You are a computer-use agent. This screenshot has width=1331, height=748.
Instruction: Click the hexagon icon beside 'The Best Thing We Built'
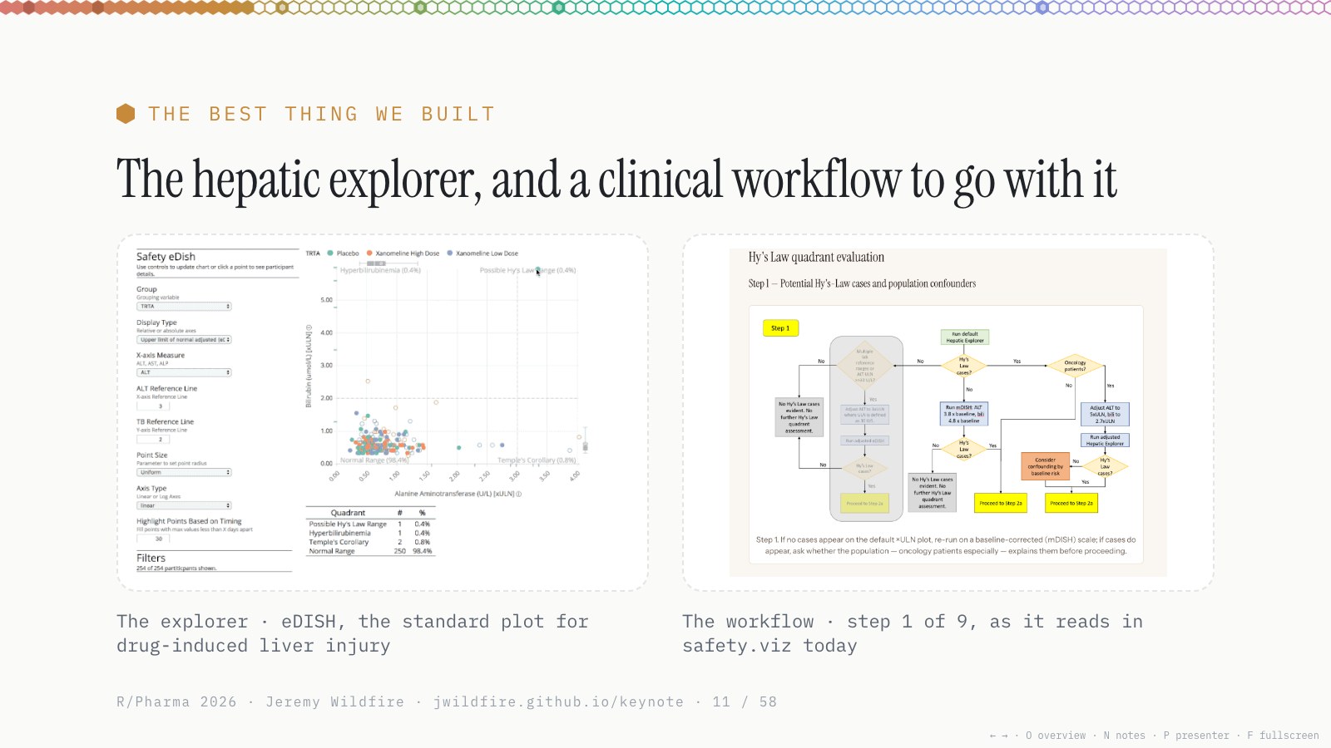tap(126, 114)
